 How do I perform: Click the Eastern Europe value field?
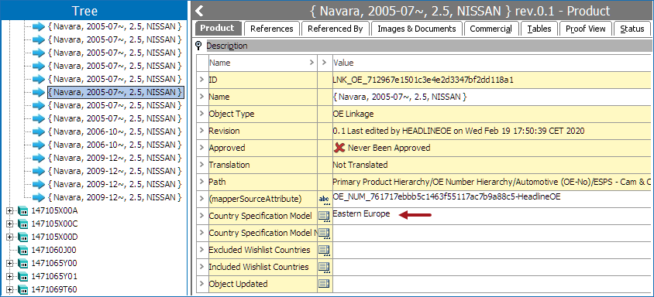493,215
